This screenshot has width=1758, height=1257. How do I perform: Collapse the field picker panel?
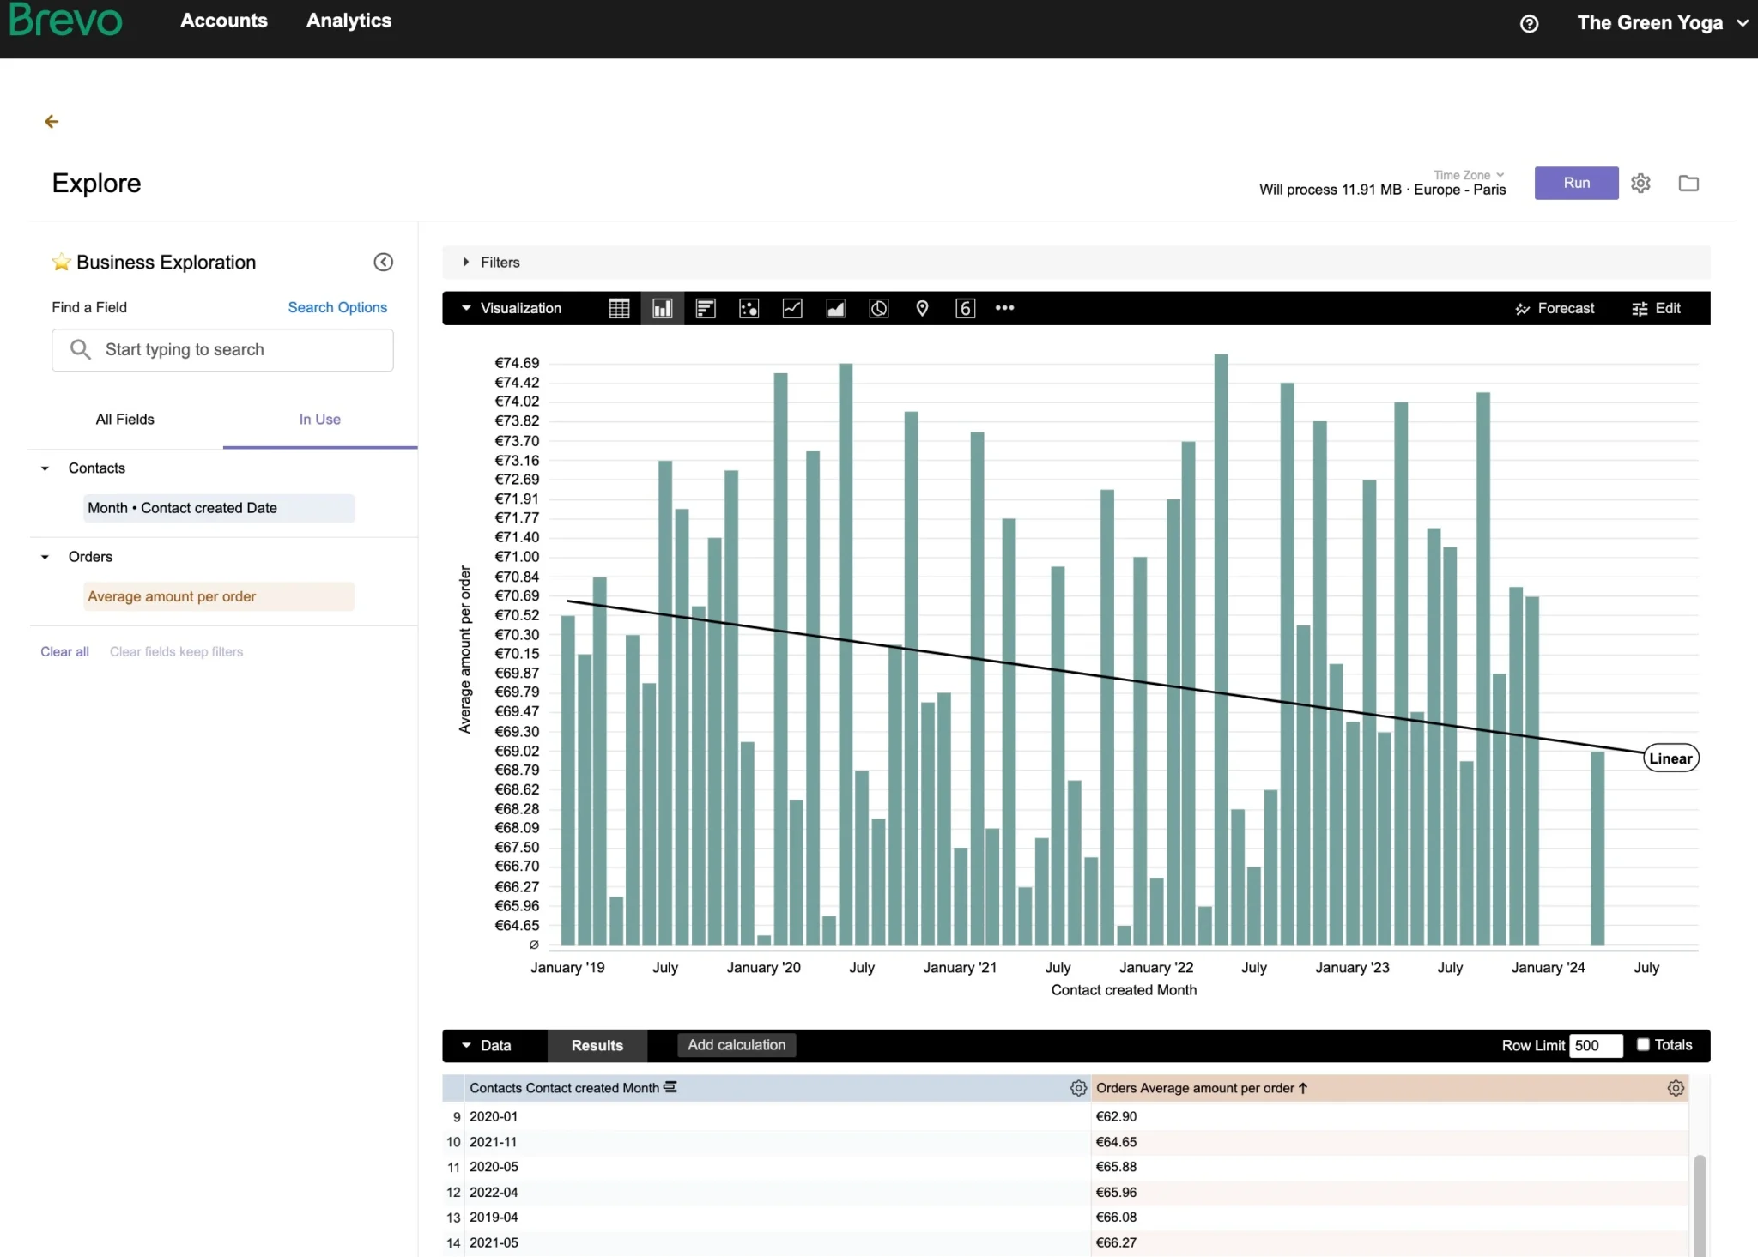383,263
